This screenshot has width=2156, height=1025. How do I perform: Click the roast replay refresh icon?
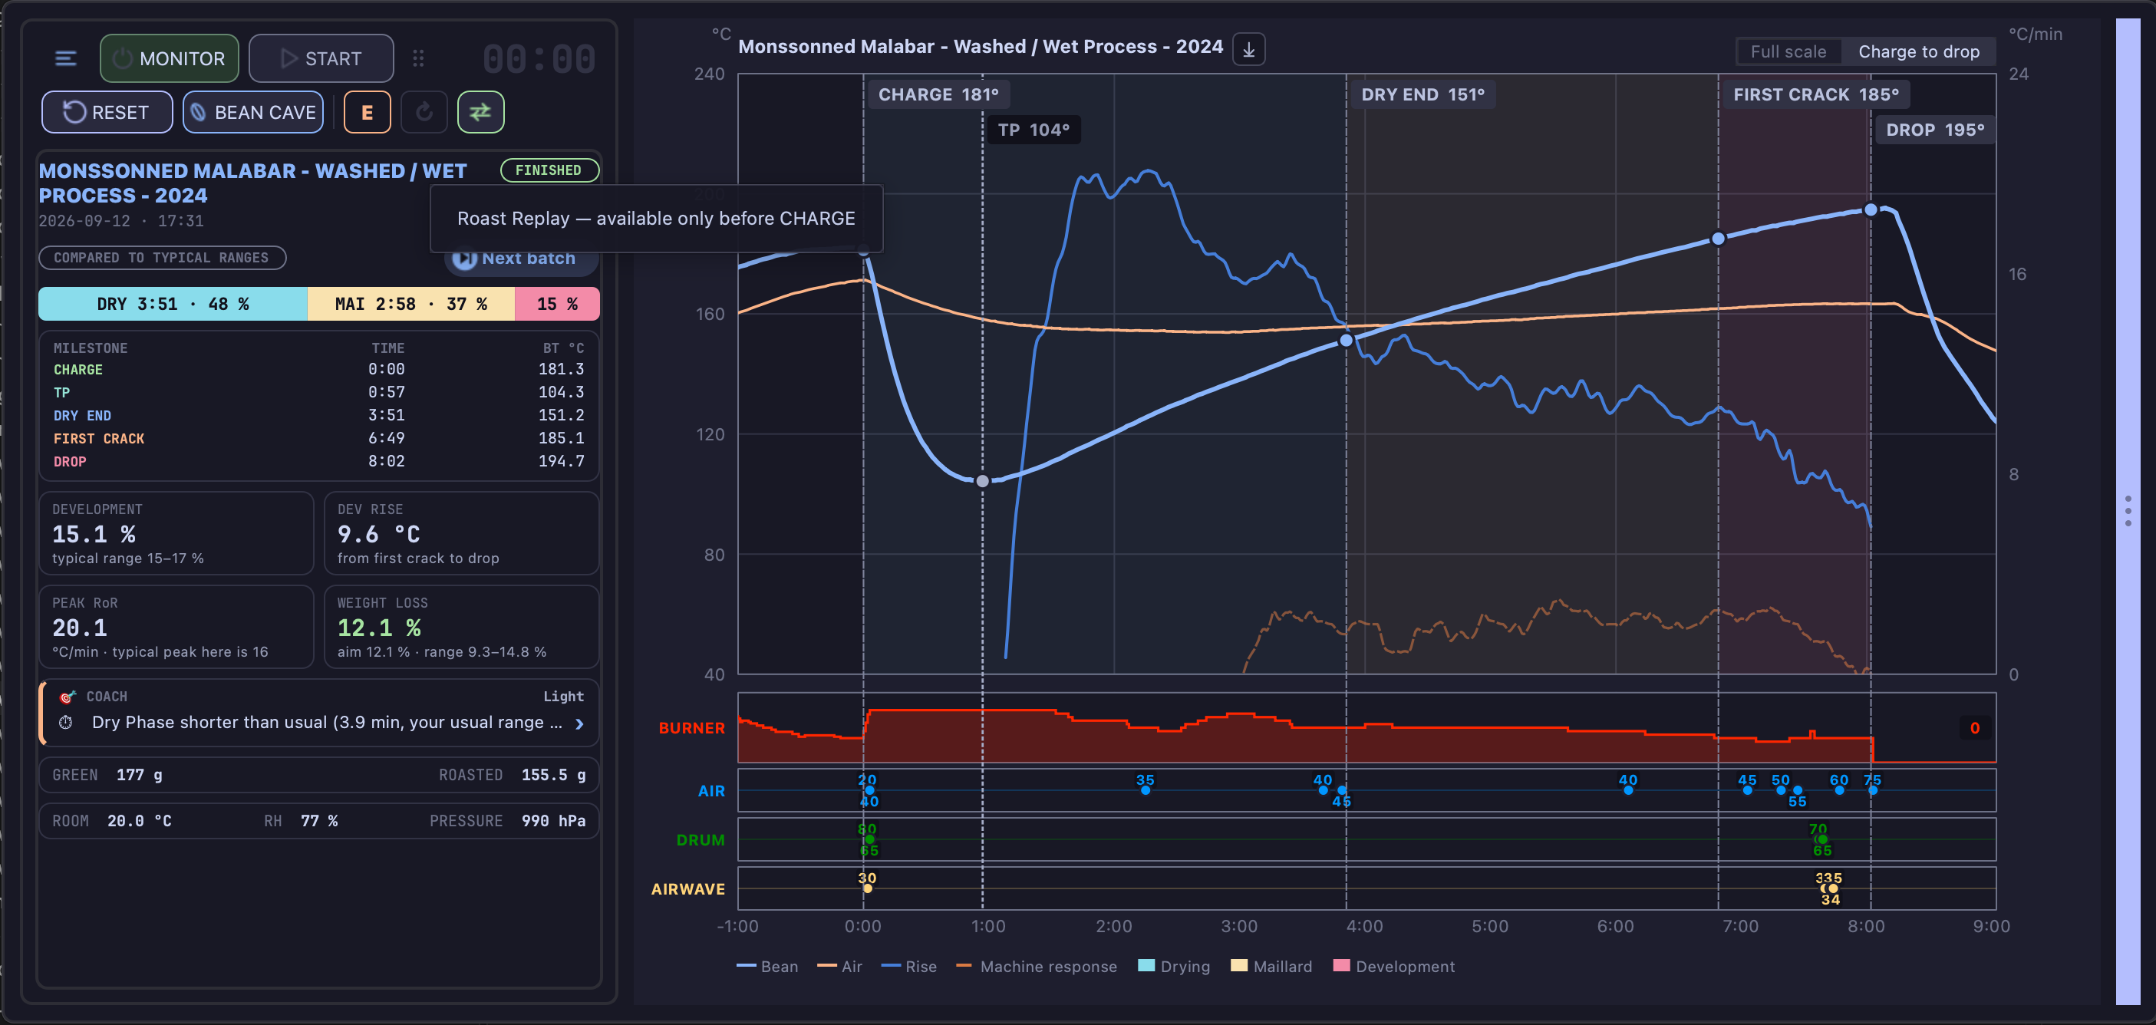pyautogui.click(x=424, y=112)
